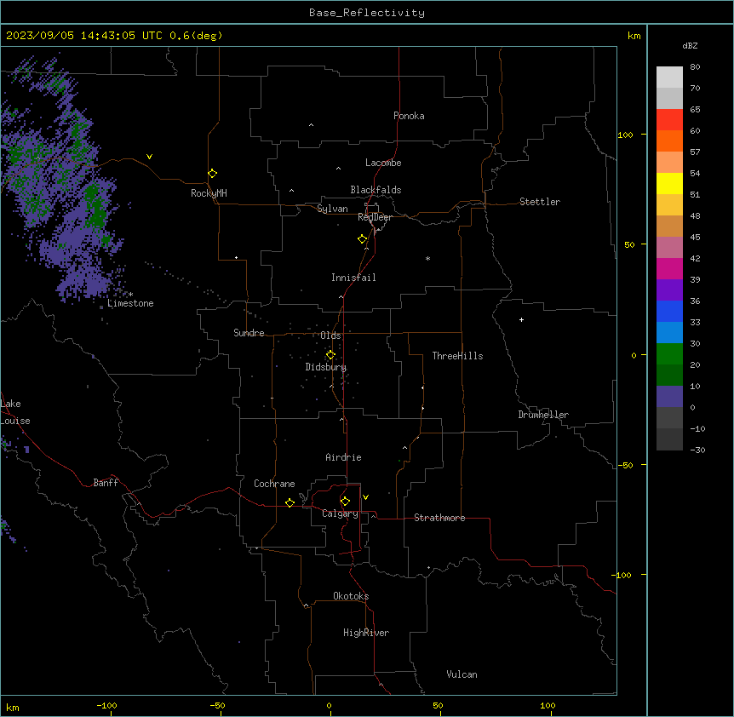Click the Base_Reflectivity title

(367, 13)
